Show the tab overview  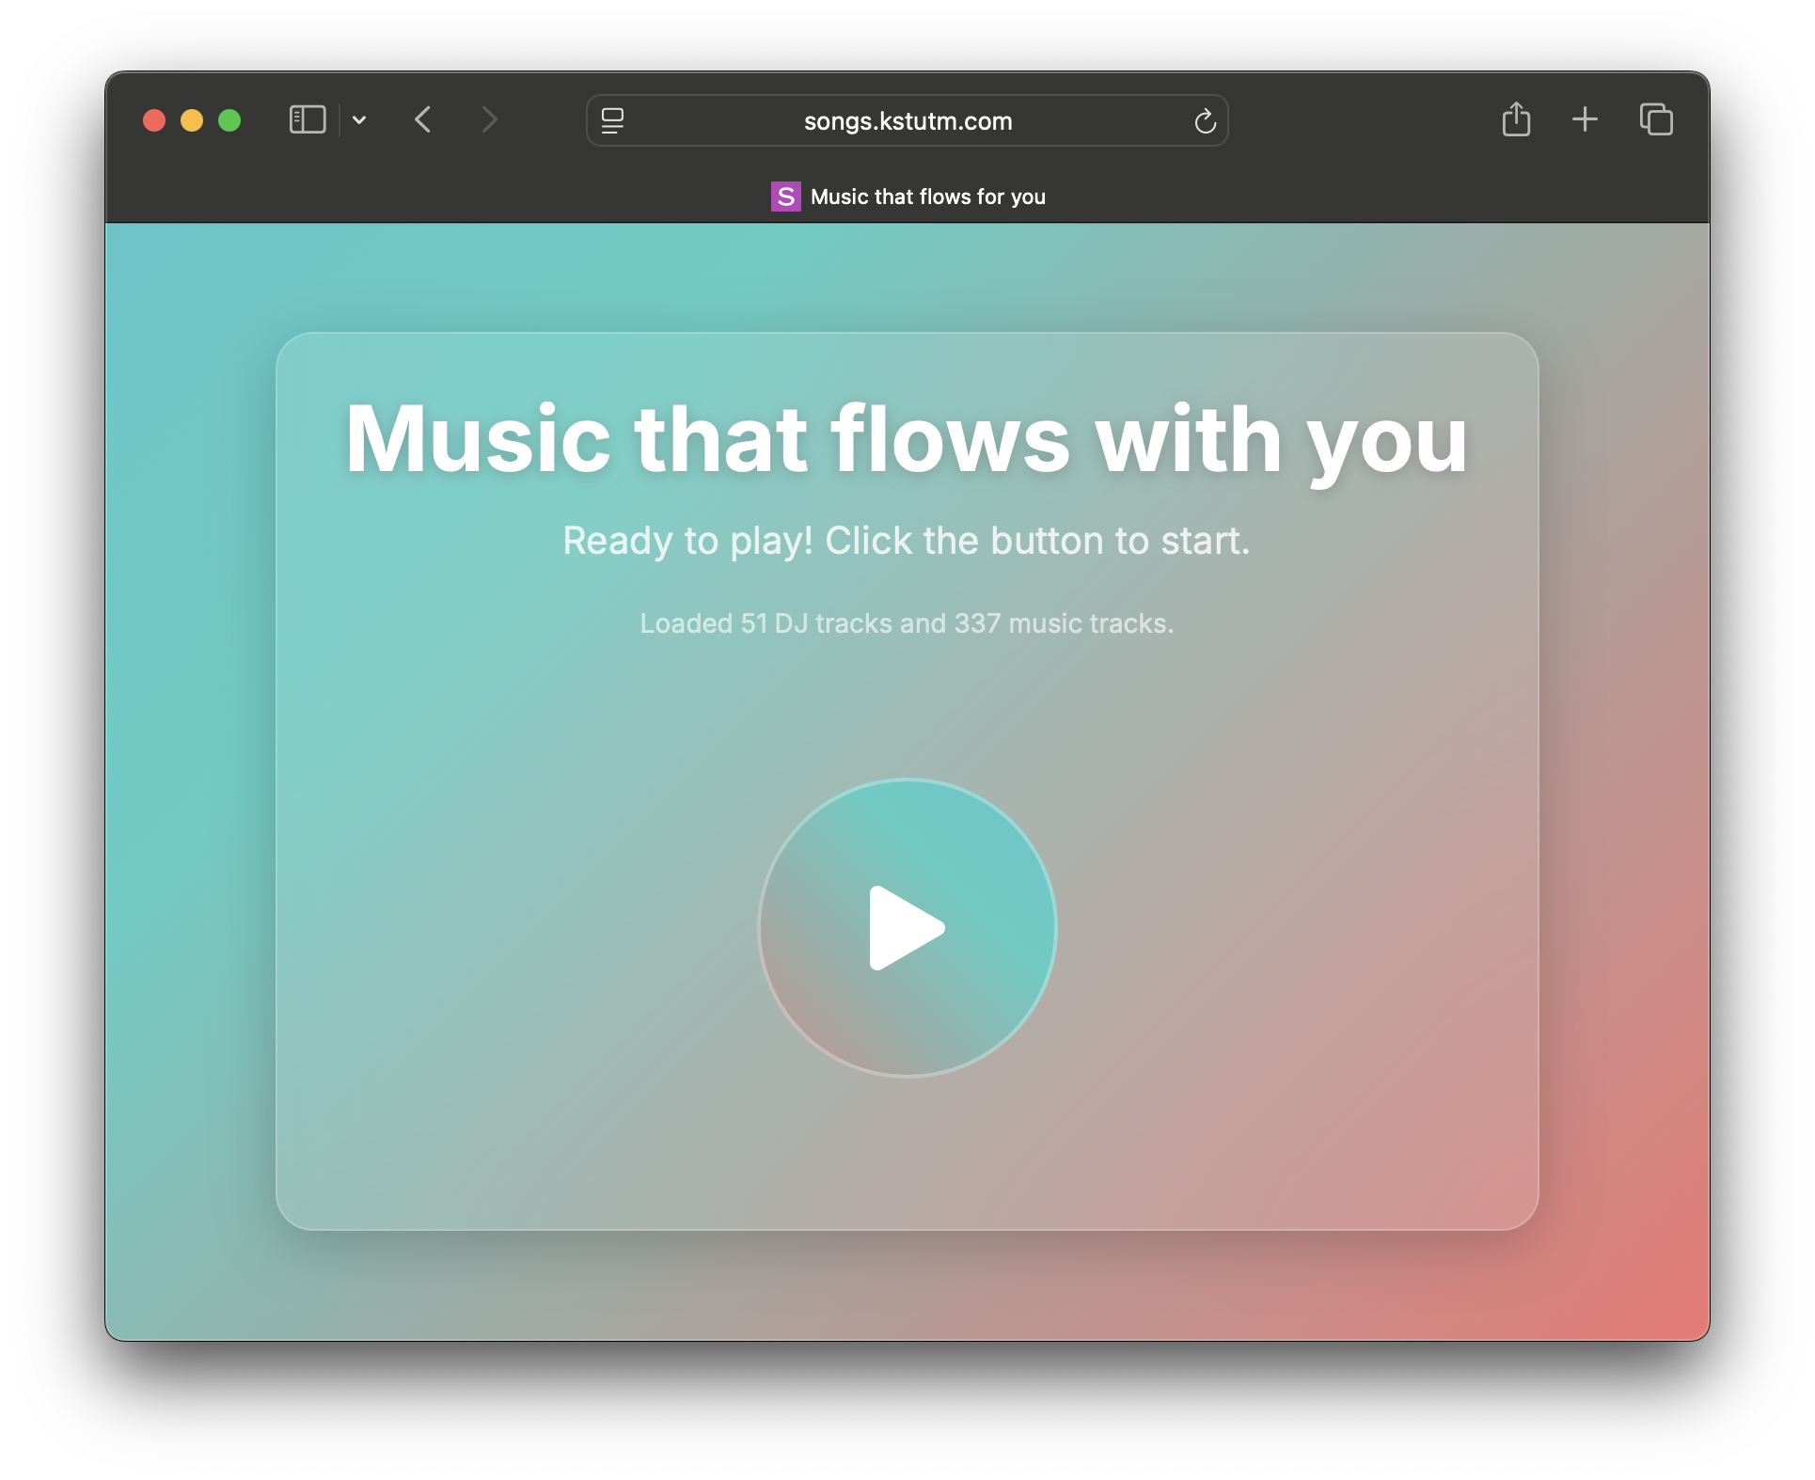pyautogui.click(x=1656, y=119)
